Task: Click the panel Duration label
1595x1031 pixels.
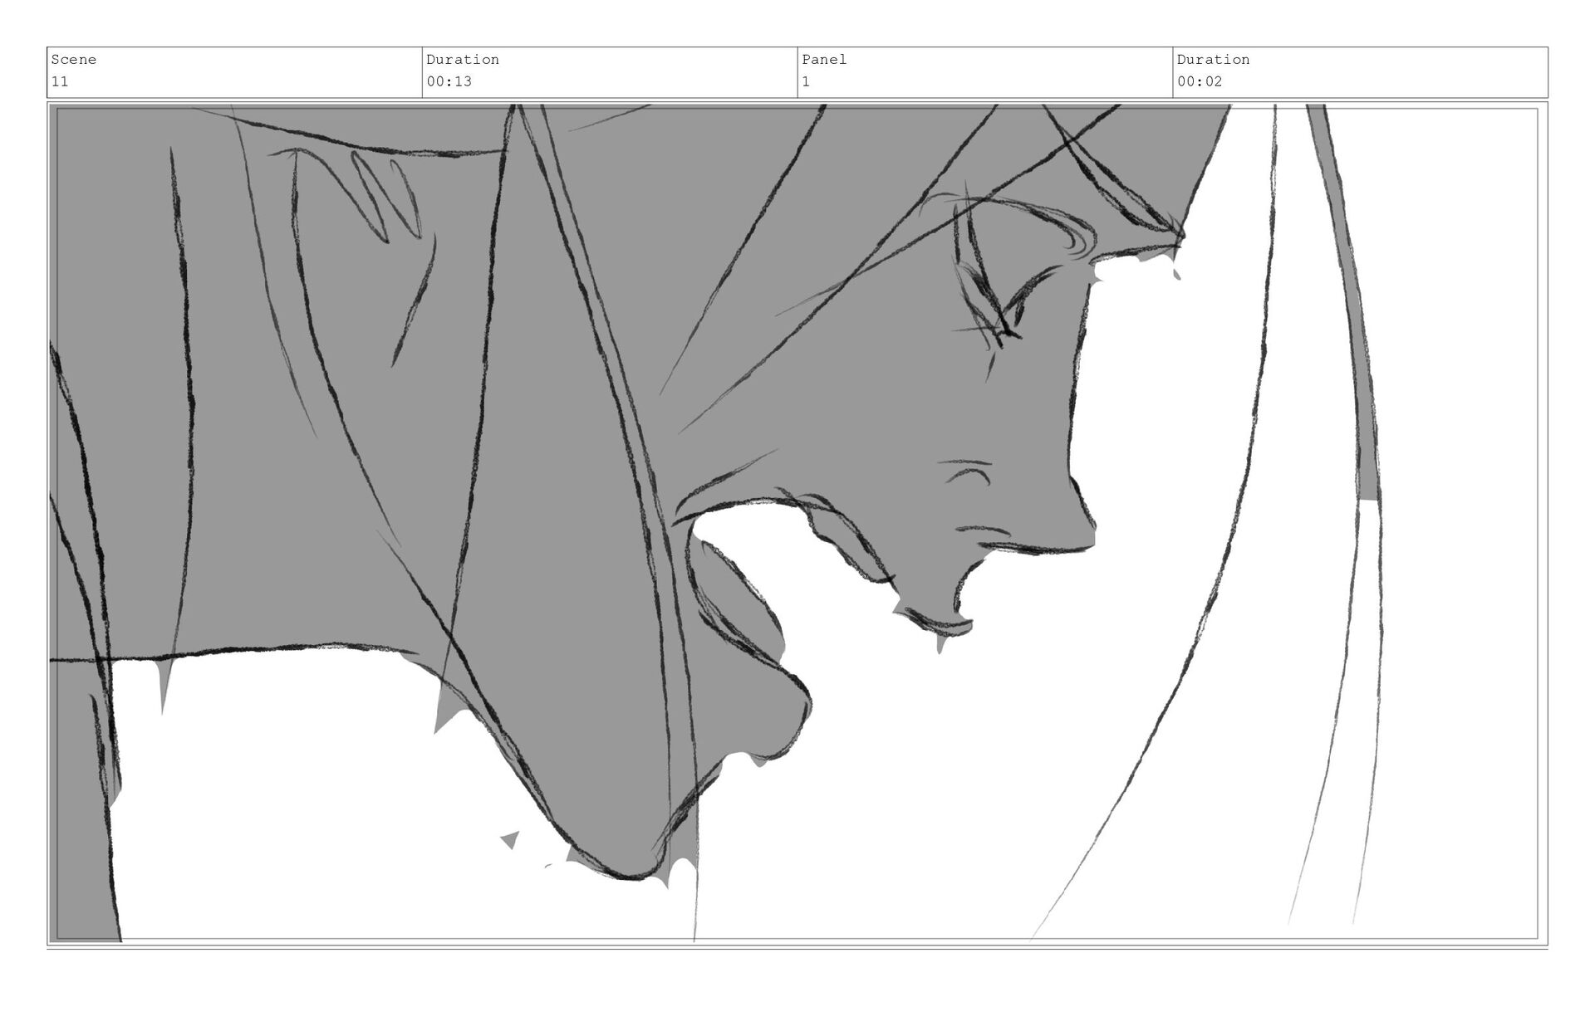Action: (x=1213, y=60)
